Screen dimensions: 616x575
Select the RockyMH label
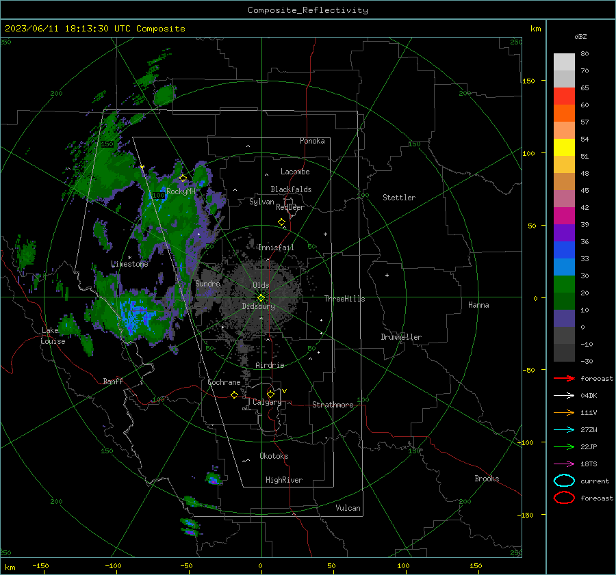pyautogui.click(x=181, y=191)
